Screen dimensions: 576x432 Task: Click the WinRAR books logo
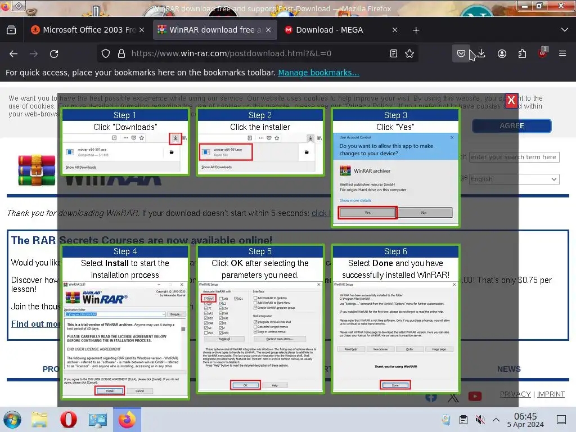[x=37, y=170]
